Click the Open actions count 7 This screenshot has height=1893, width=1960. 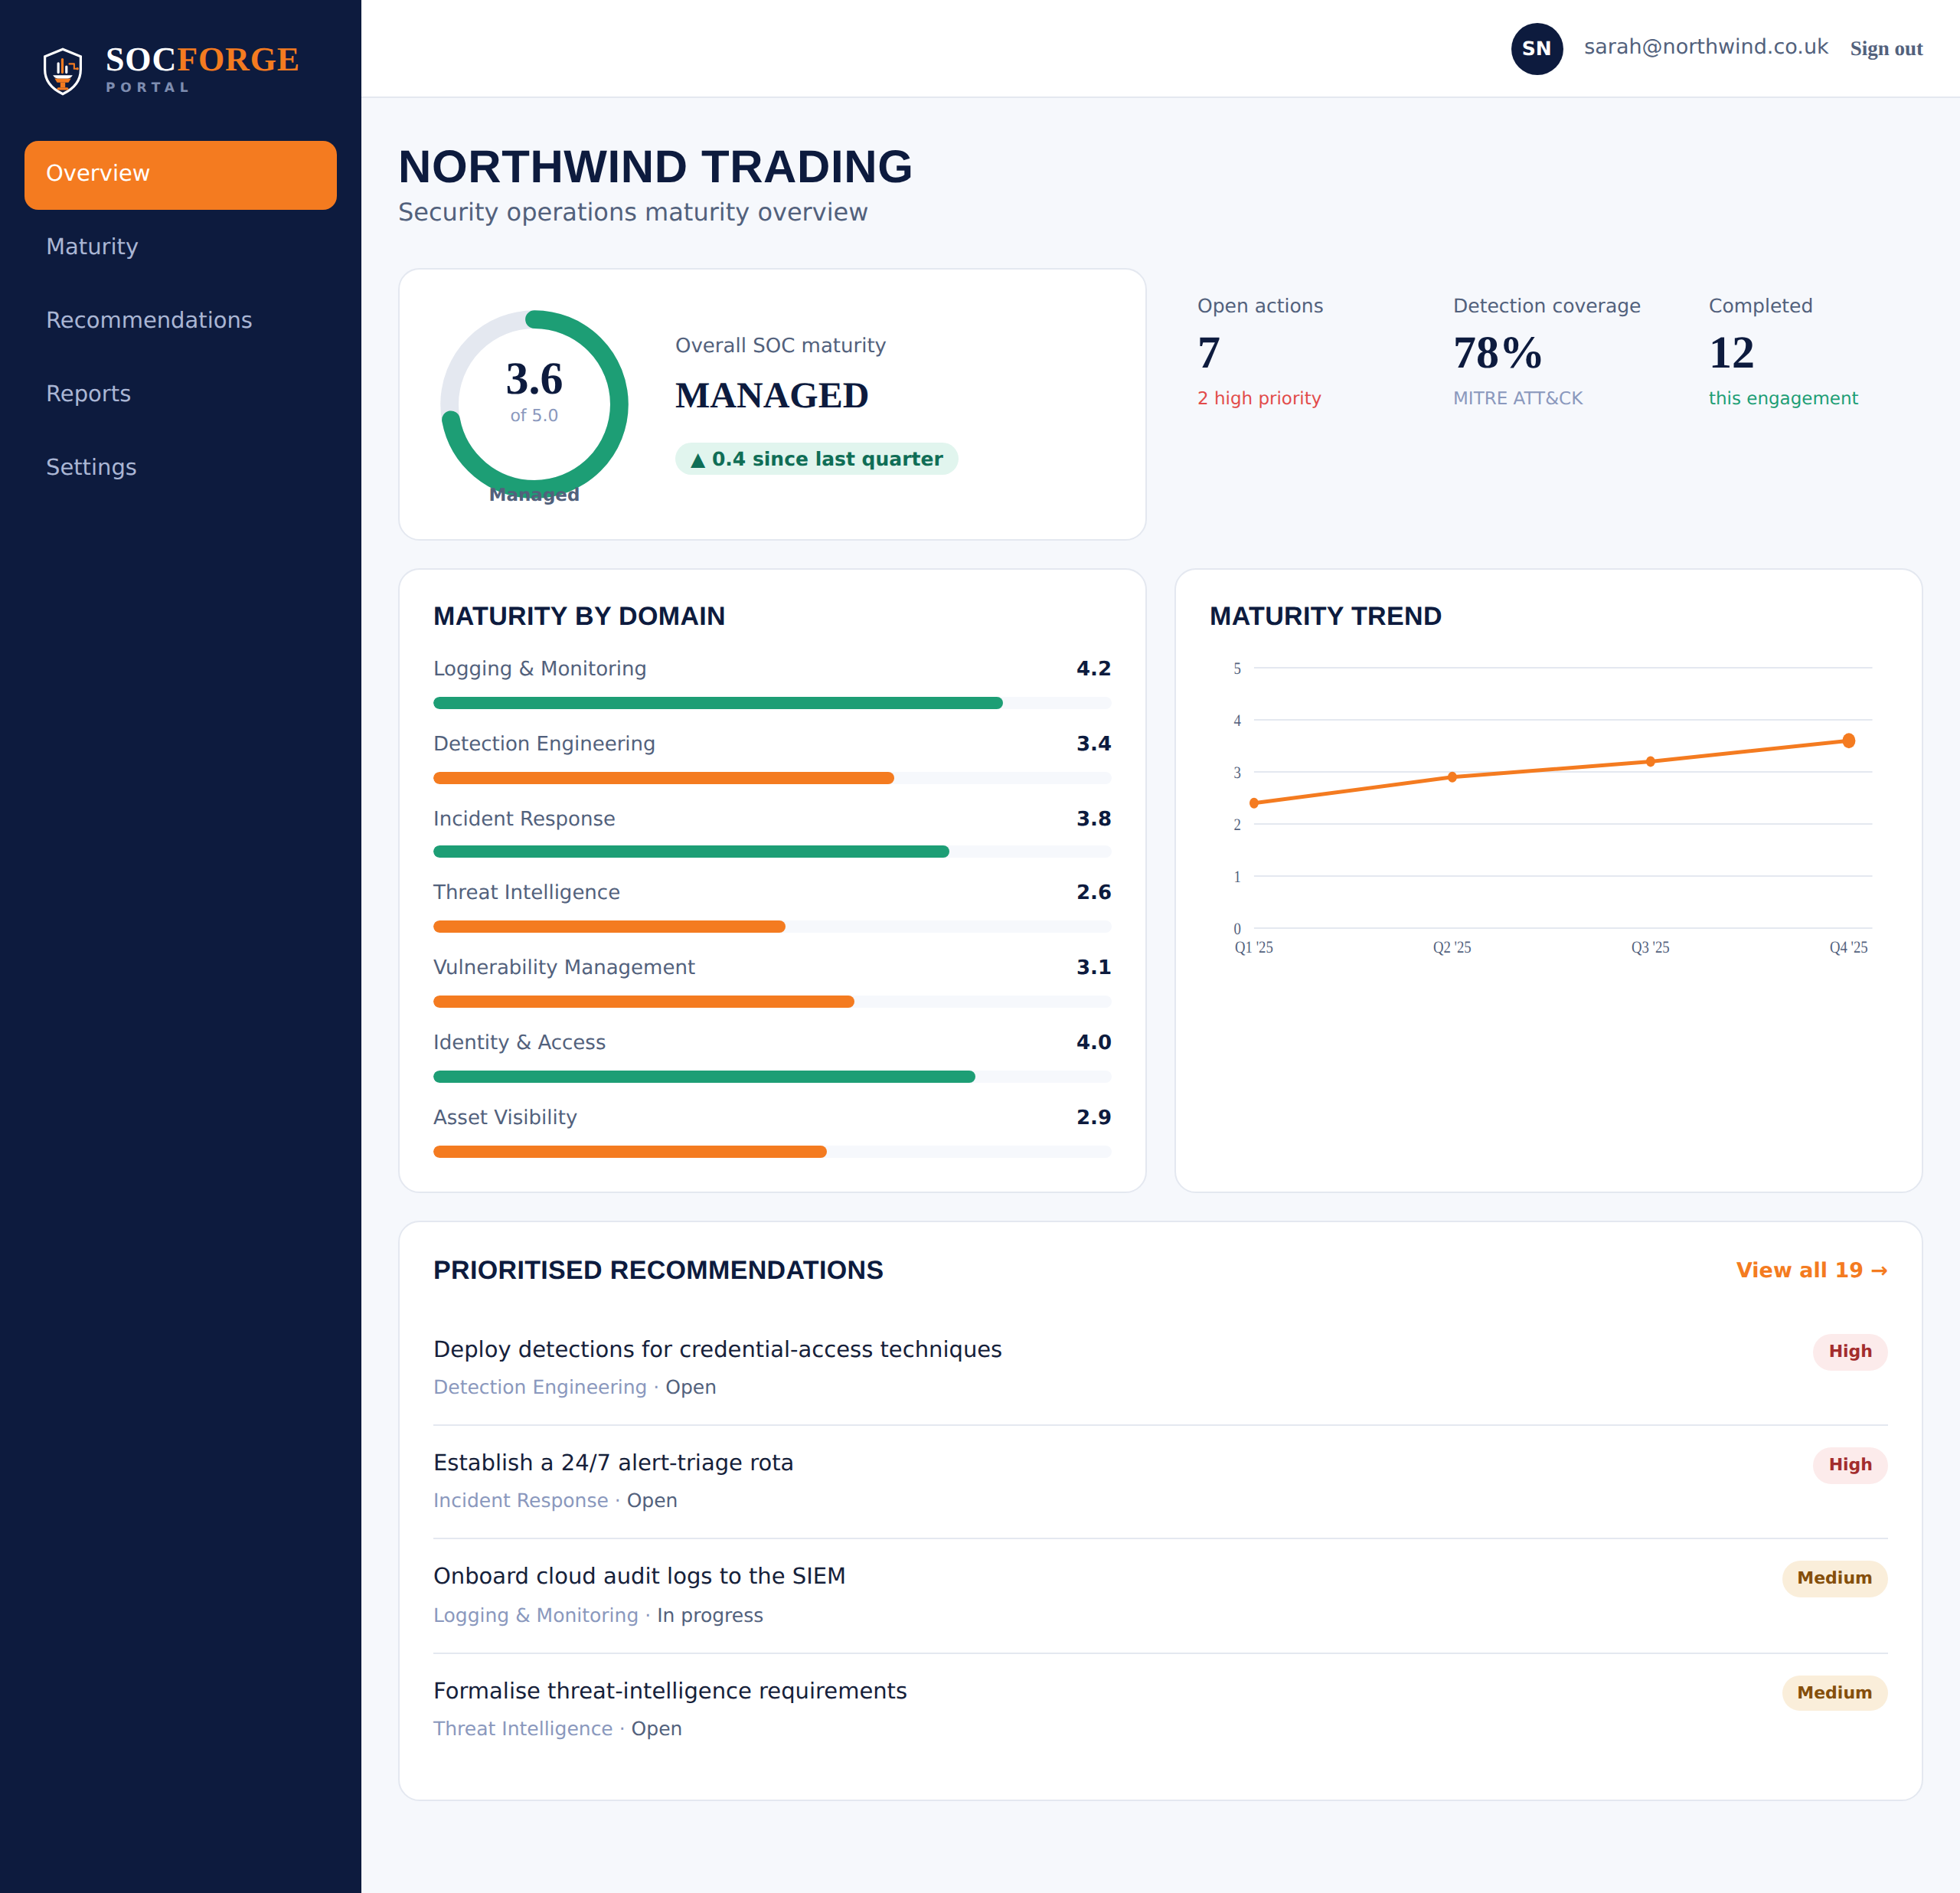tap(1208, 353)
